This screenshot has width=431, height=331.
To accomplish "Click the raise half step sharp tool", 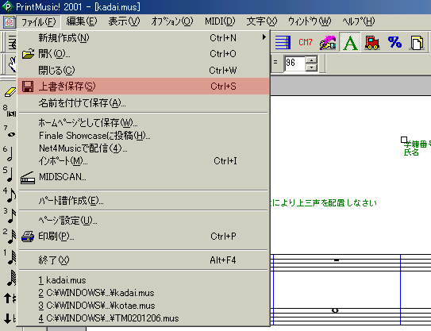I will [10, 298].
